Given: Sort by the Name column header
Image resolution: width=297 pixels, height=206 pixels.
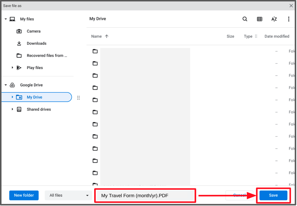Looking at the screenshot, I should point(96,36).
